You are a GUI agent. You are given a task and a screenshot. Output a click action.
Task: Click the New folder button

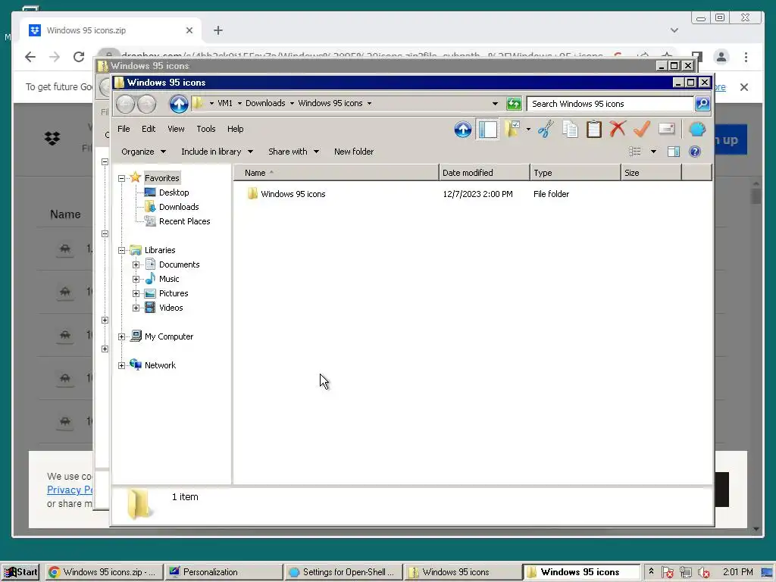pyautogui.click(x=354, y=152)
